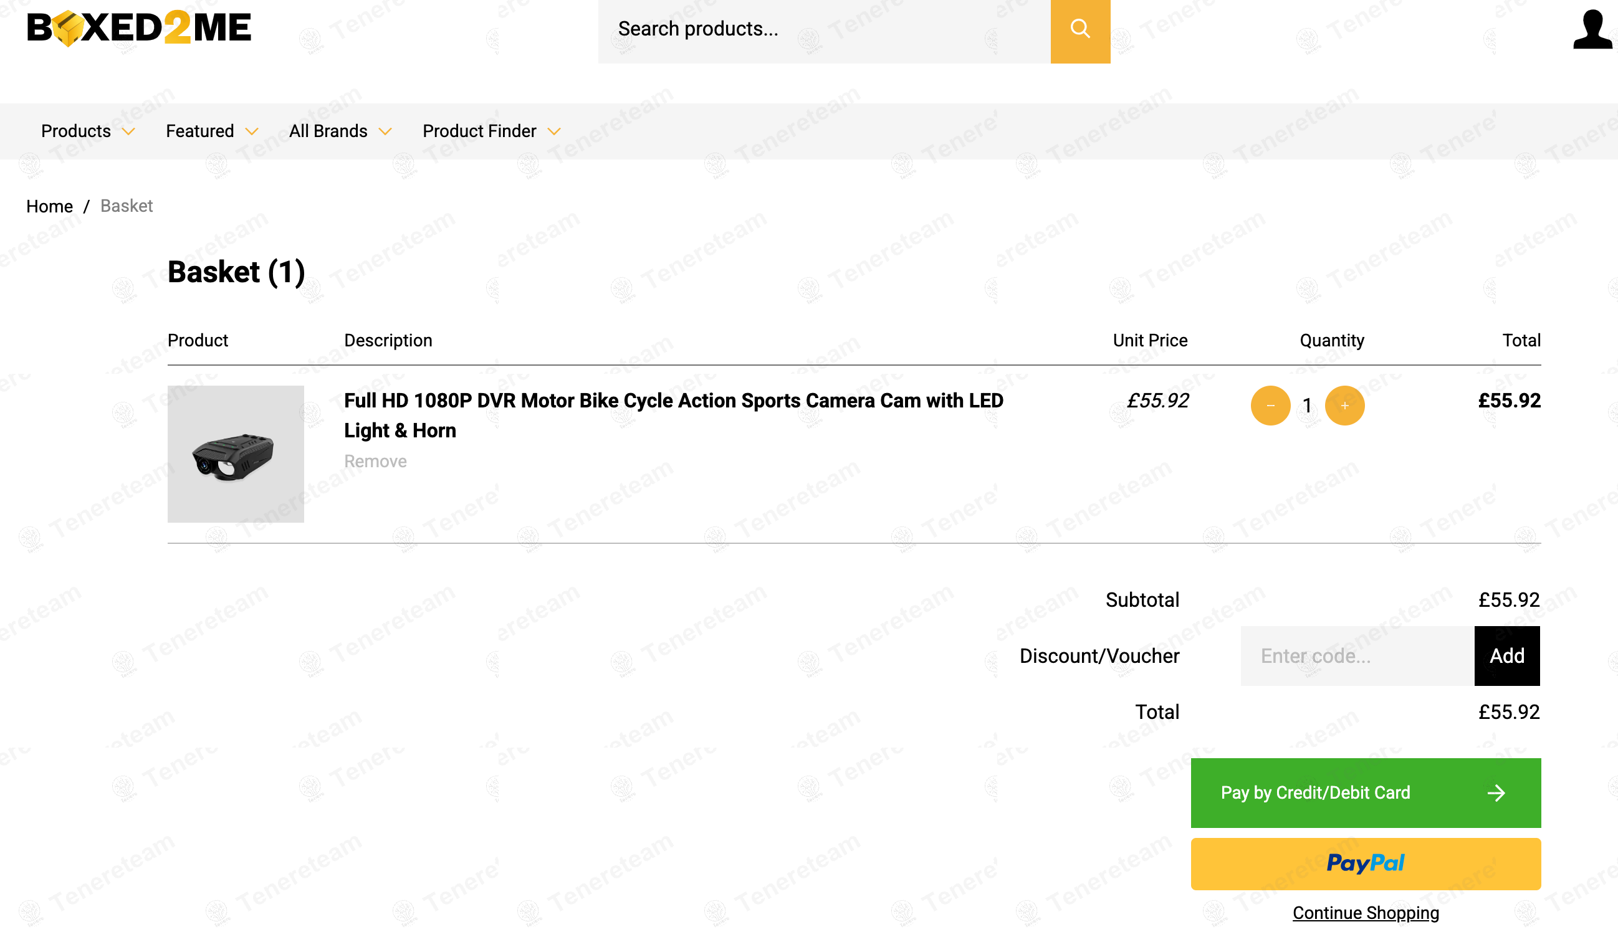Click the Description column header
Viewport: 1618px width, 932px height.
[x=388, y=341]
